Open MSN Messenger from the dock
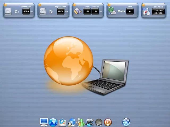Viewport: 170px width, 127px height. [80, 122]
